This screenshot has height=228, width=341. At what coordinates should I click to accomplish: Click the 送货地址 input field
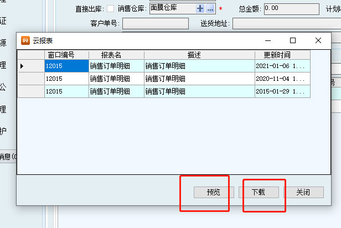[x=285, y=23]
